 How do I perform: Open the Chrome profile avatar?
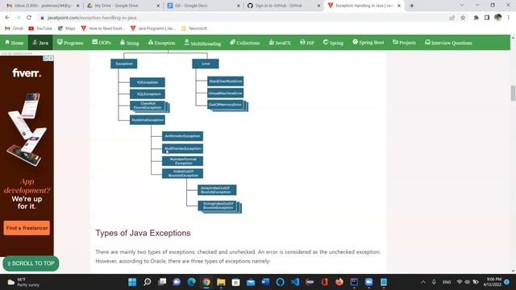[x=498, y=18]
